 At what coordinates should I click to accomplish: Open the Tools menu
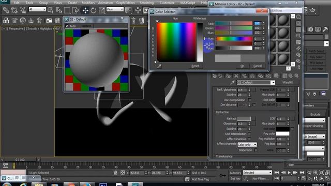click(29, 3)
